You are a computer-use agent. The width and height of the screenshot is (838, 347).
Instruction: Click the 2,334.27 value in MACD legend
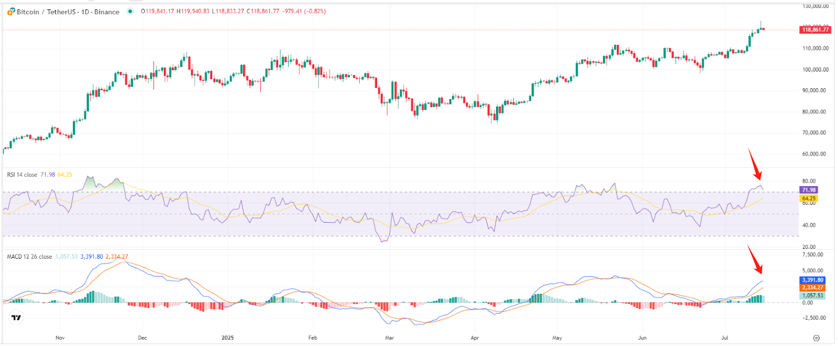117,257
